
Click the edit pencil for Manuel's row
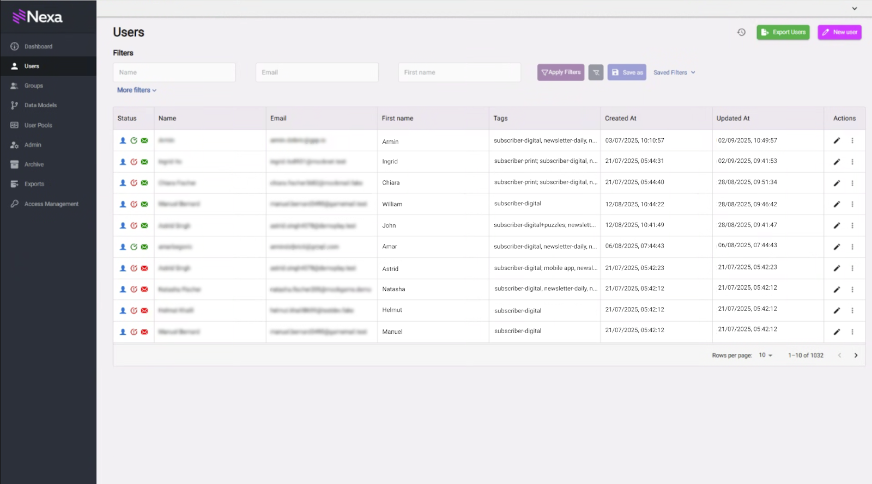(837, 332)
